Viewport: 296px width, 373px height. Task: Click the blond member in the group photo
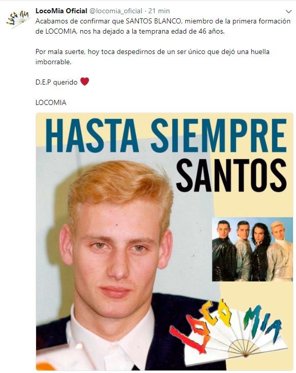coord(280,251)
